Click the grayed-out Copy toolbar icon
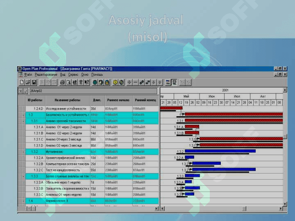The image size is (295, 221). pyautogui.click(x=48, y=82)
